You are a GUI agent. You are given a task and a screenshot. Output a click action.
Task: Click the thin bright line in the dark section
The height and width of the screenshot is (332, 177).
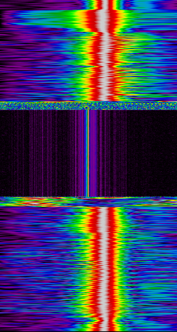87,153
